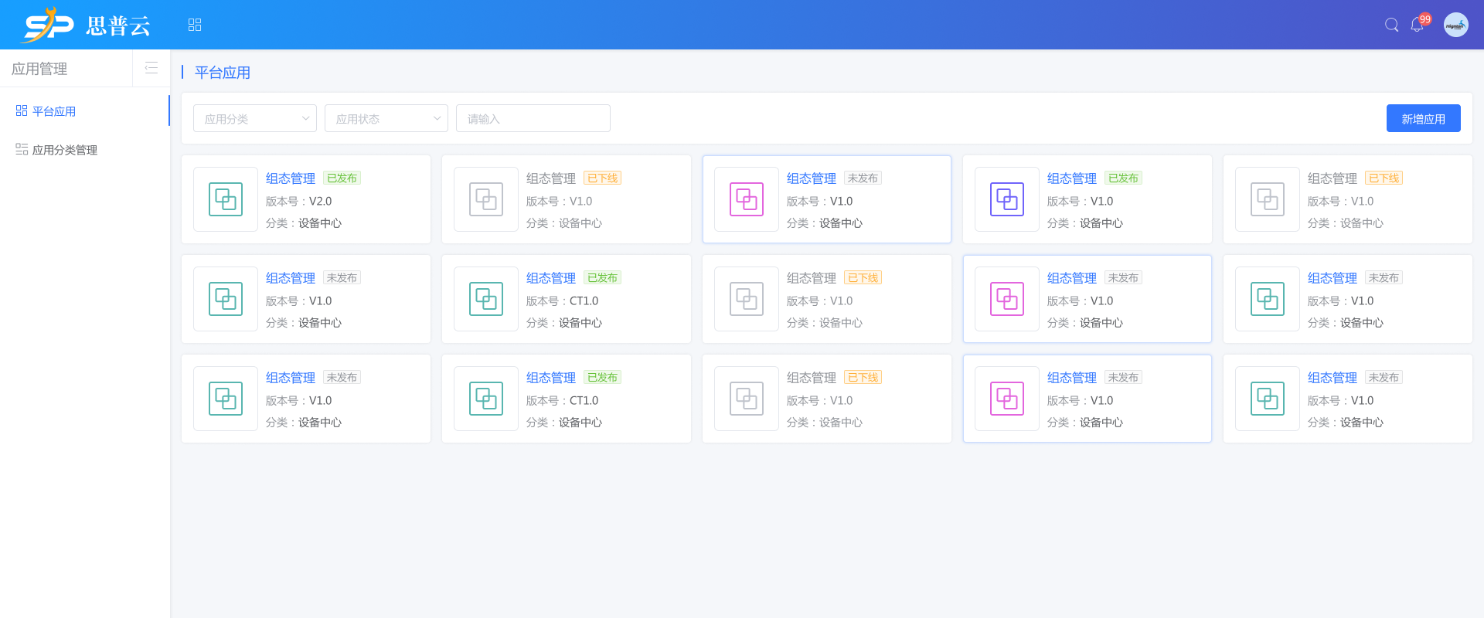1484x618 pixels.
Task: Click the 思普云 logo
Action: click(x=87, y=25)
